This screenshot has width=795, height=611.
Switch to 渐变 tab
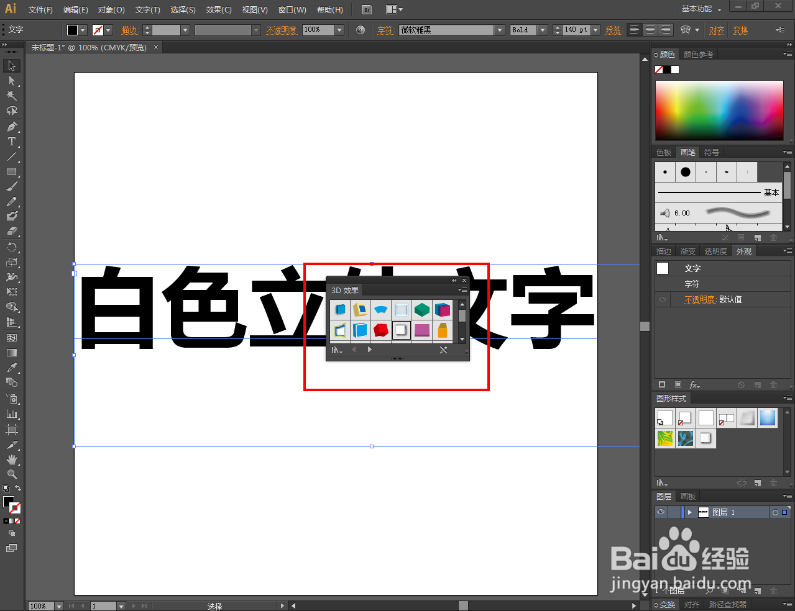click(687, 251)
